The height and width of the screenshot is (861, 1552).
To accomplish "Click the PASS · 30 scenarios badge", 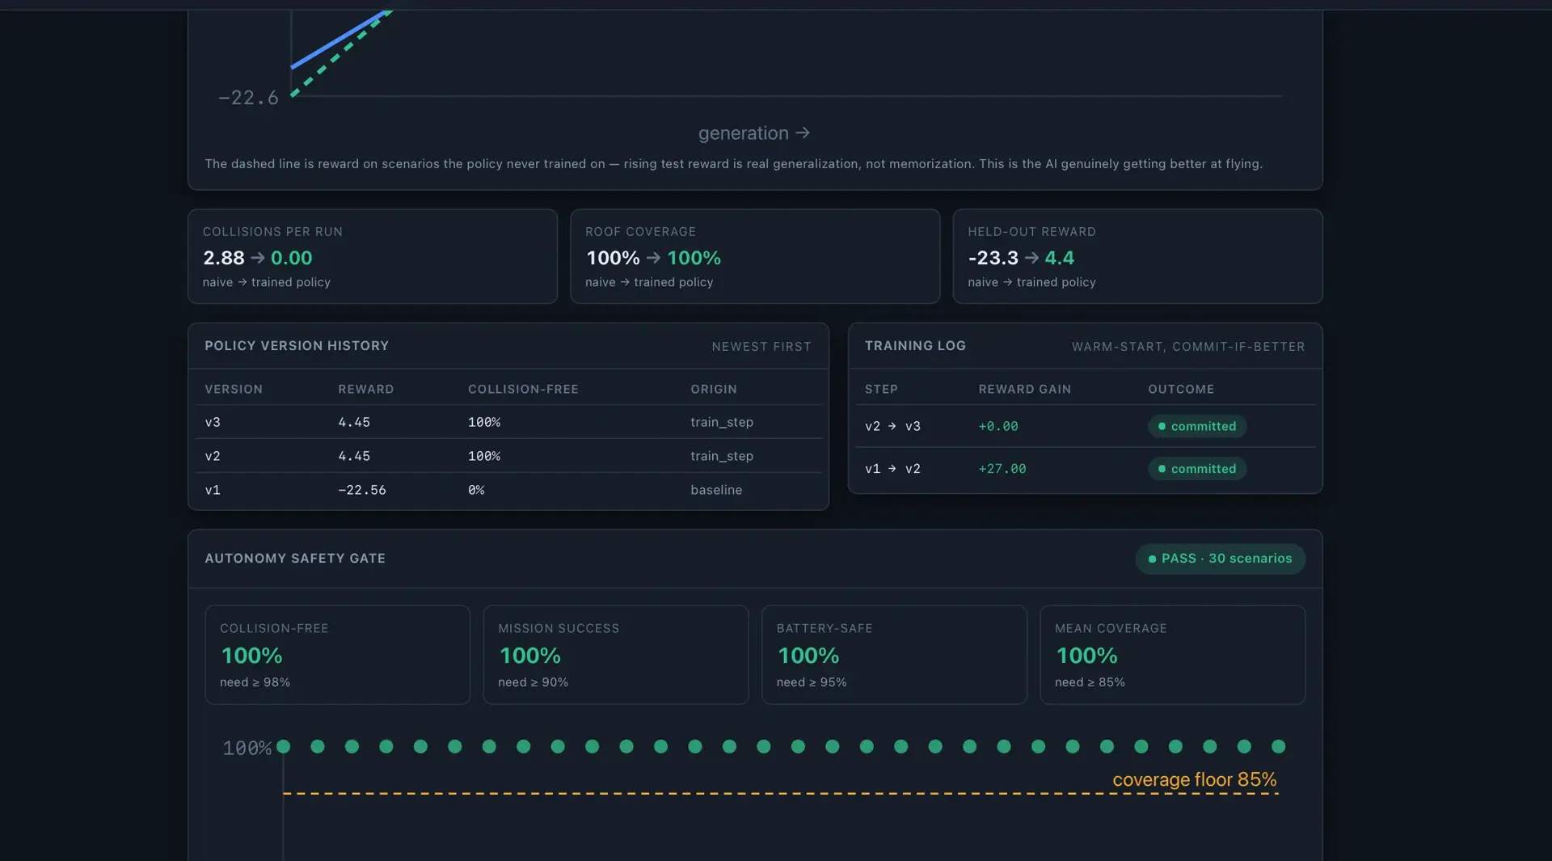I will tap(1220, 559).
